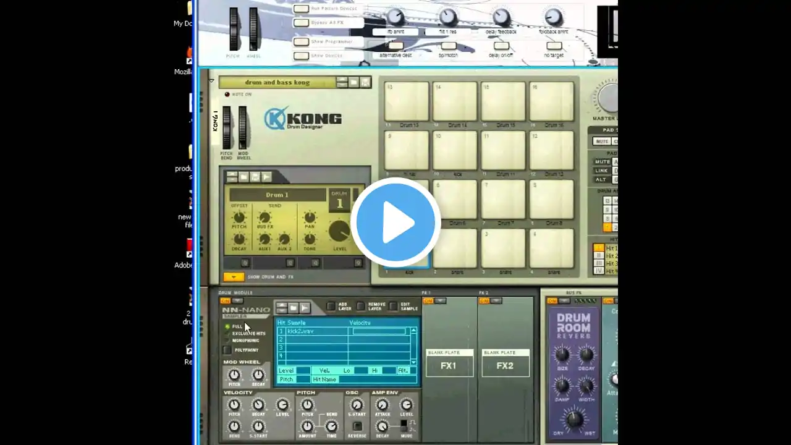Click the NN-Nano audition flag icon

[305, 308]
